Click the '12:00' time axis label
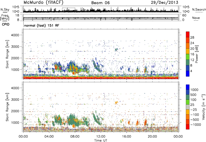The width and height of the screenshot is (206, 142). pos(101,137)
